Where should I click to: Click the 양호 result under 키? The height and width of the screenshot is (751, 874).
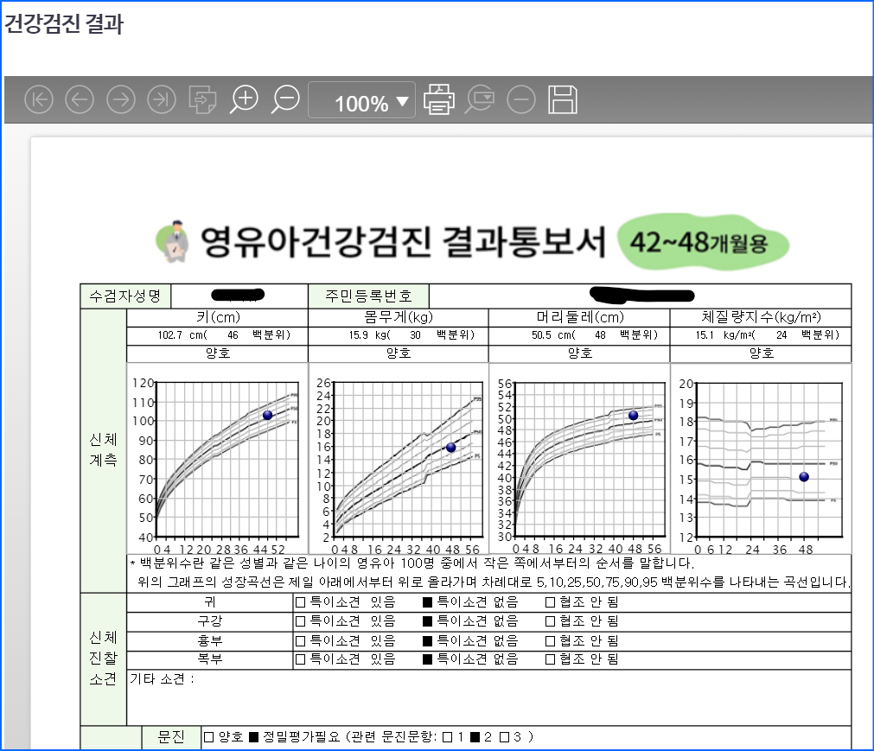[217, 353]
